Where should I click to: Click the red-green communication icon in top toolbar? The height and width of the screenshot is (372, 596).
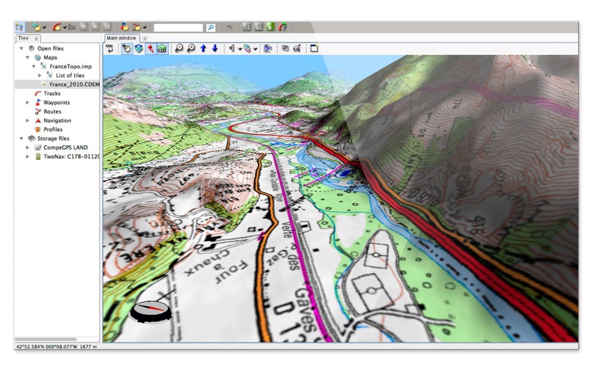[282, 27]
